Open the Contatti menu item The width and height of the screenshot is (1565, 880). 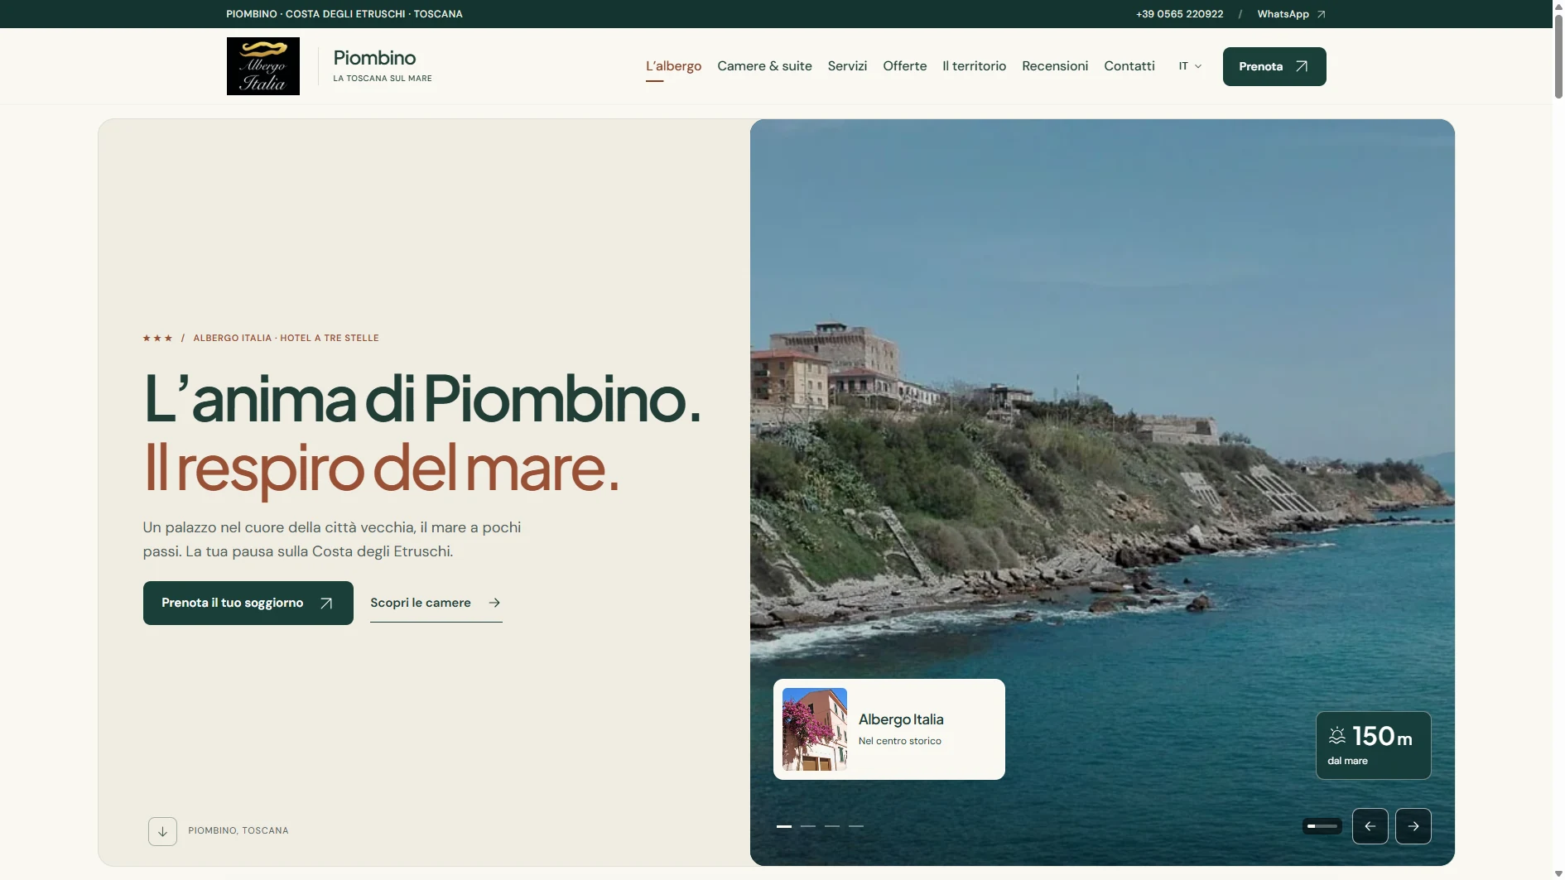pyautogui.click(x=1129, y=66)
